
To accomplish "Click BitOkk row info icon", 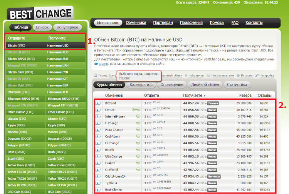I will [x=98, y=150].
